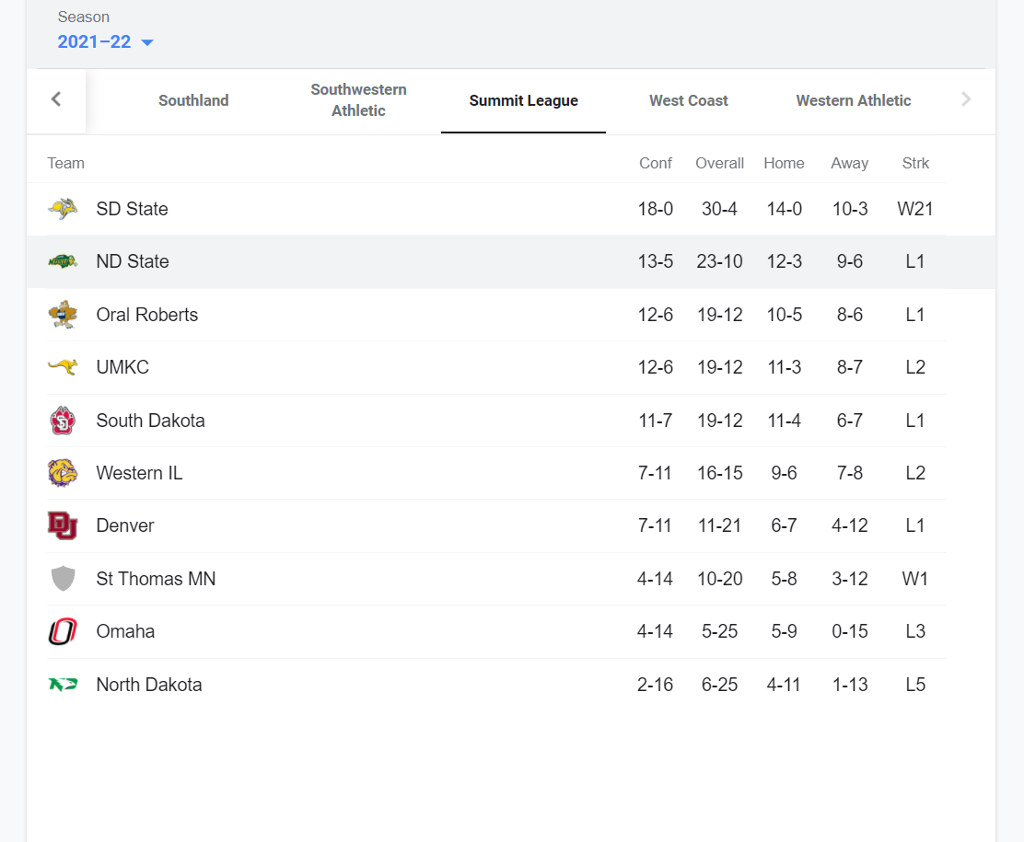
Task: Open the UMKC team link
Action: (122, 367)
